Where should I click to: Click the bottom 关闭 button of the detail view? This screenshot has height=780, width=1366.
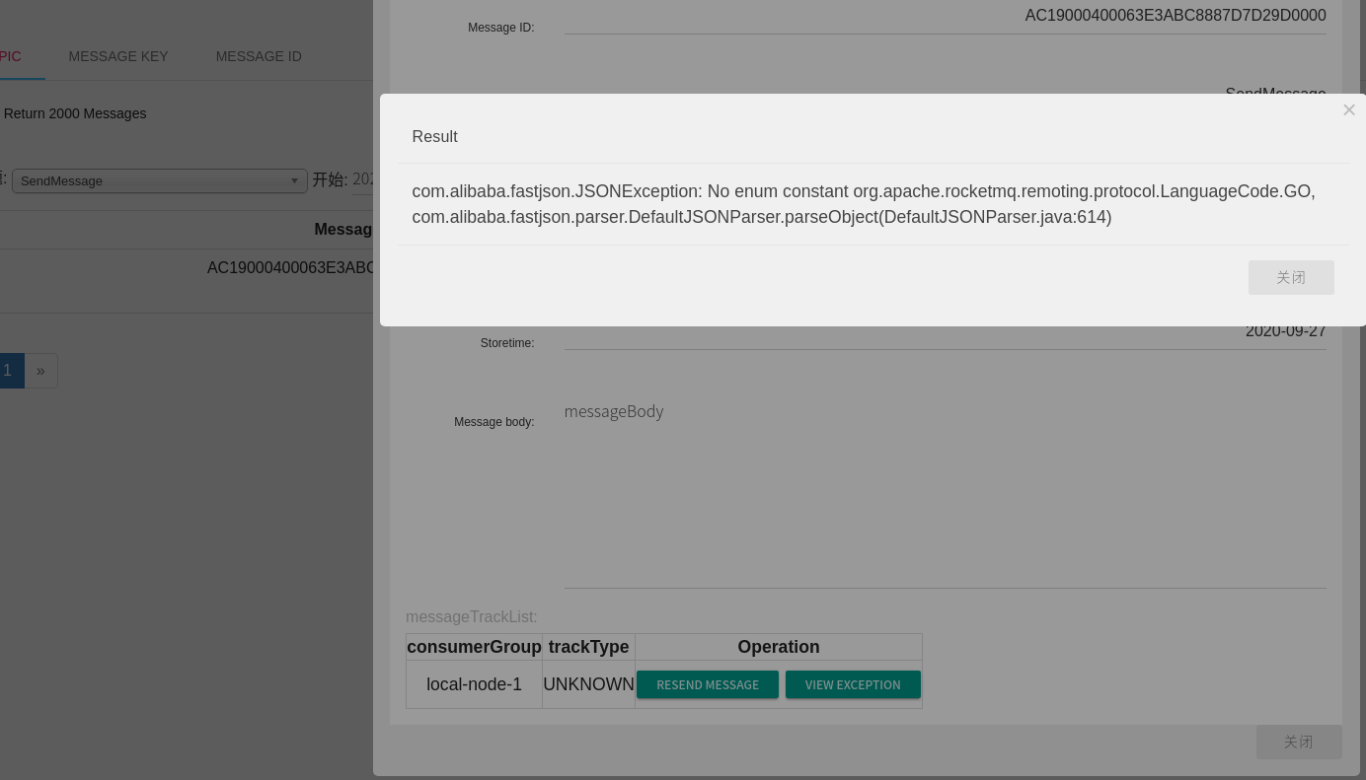(1299, 742)
